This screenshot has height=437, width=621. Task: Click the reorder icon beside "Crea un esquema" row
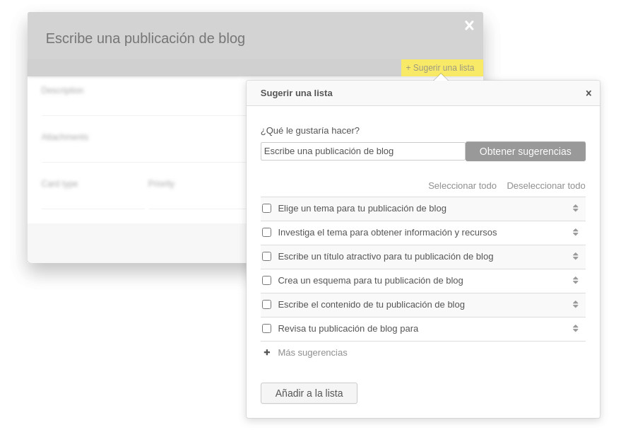click(575, 280)
